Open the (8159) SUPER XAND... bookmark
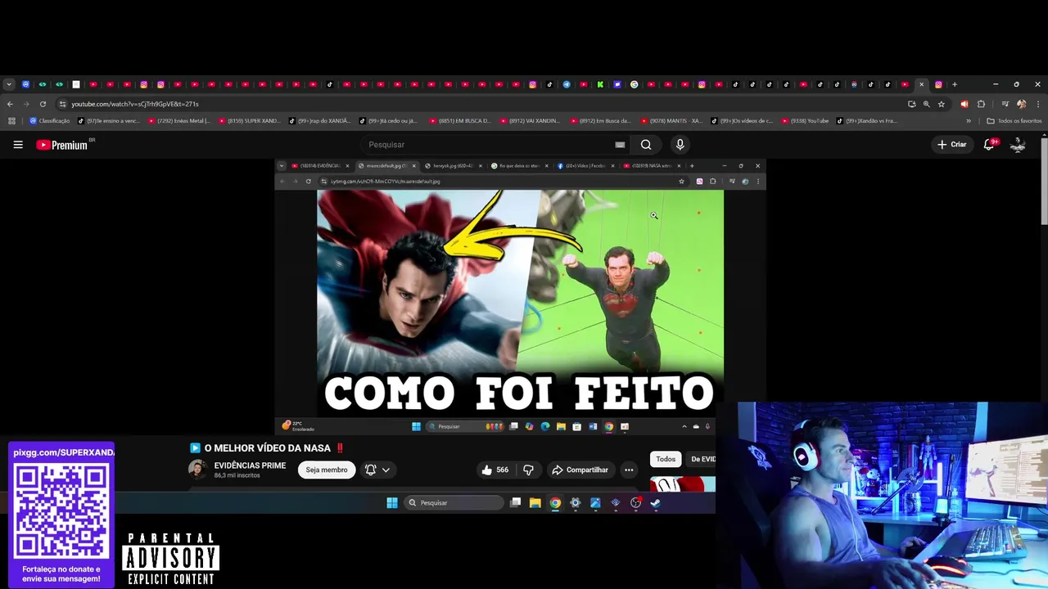The width and height of the screenshot is (1048, 589). coord(250,121)
